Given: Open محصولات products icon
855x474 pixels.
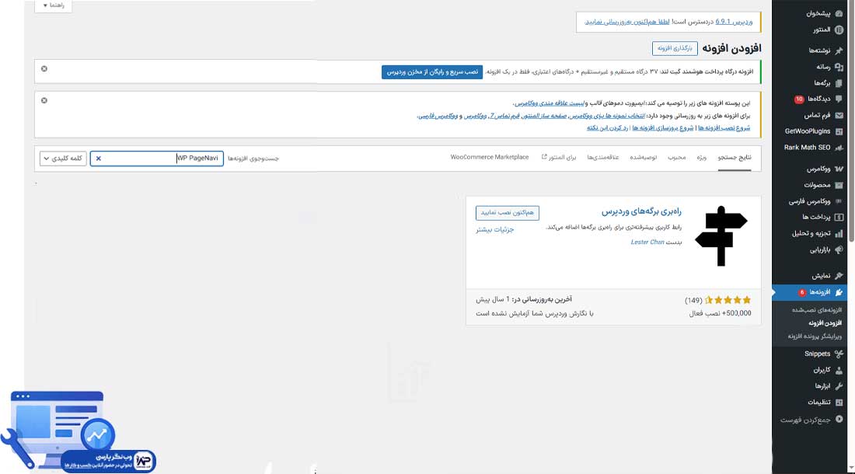Looking at the screenshot, I should (x=839, y=185).
